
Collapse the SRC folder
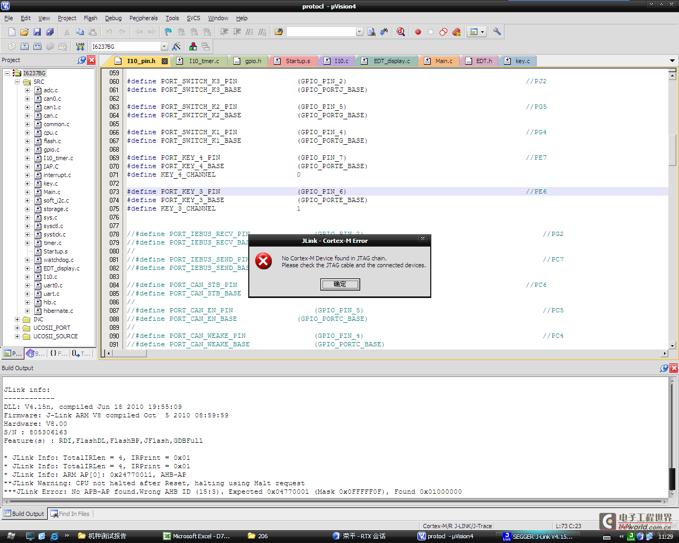17,82
